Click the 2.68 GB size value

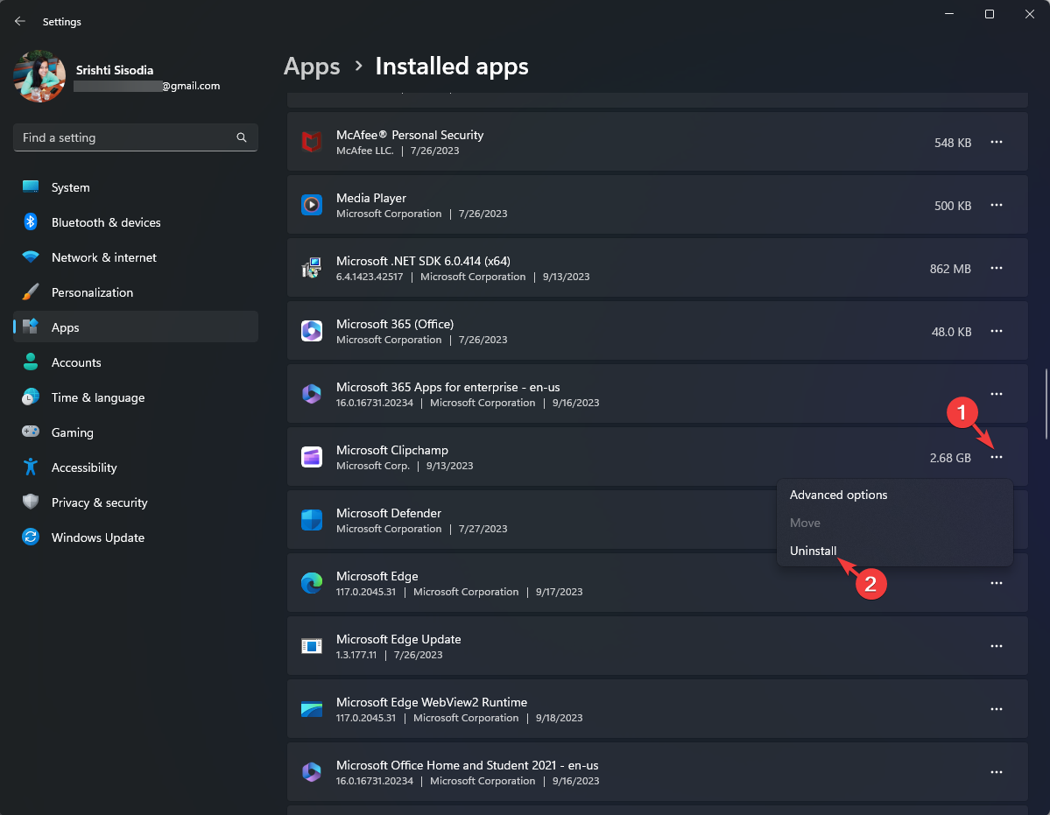(x=950, y=458)
